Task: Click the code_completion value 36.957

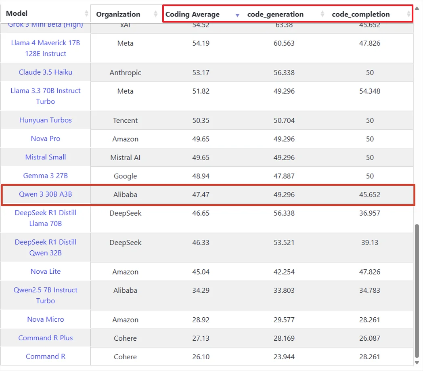Action: coord(370,213)
